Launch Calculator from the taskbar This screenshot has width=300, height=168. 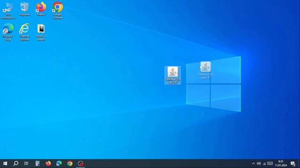37,163
